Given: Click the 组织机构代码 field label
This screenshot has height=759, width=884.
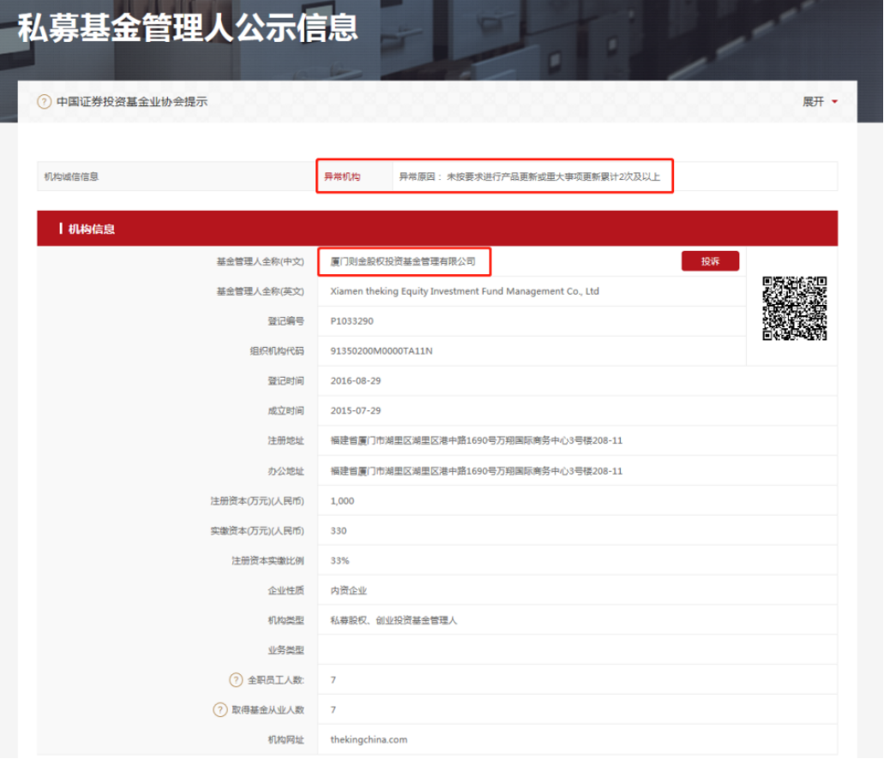Looking at the screenshot, I should coord(277,351).
